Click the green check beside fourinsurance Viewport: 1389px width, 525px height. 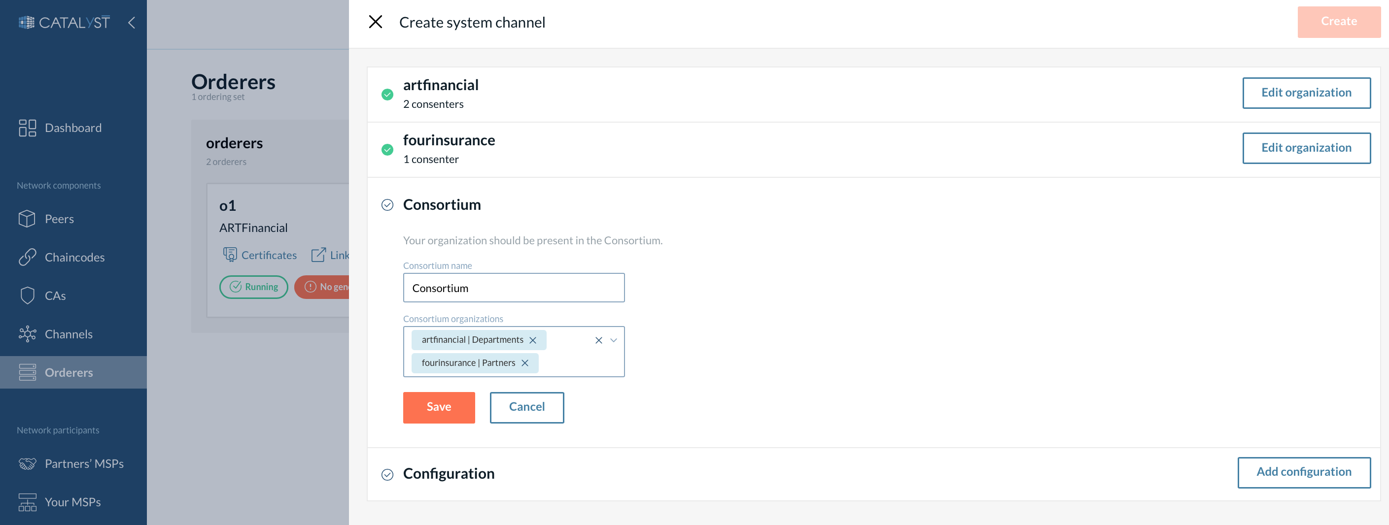[387, 149]
